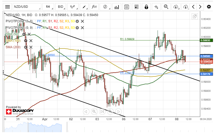Click the cloud download icon
214x134 pixels.
click(x=186, y=7)
